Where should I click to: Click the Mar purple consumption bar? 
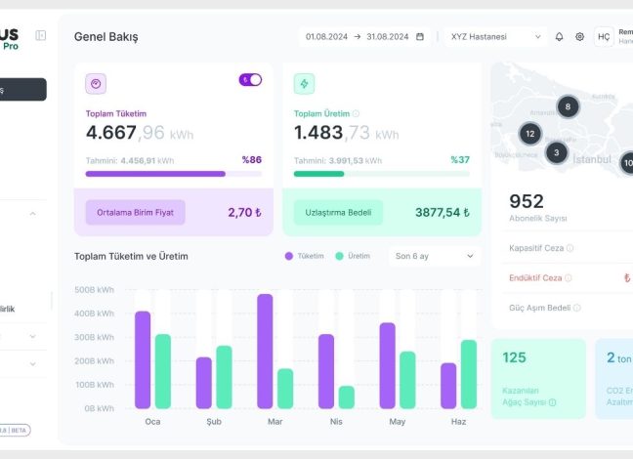[x=265, y=352]
